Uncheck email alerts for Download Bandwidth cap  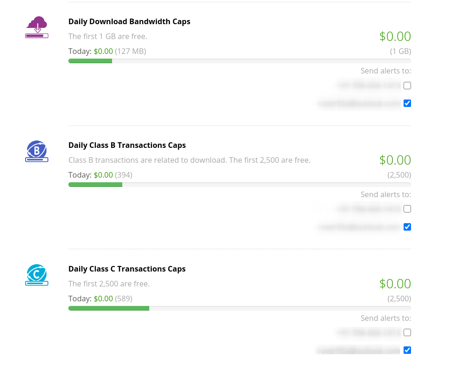pyautogui.click(x=407, y=103)
